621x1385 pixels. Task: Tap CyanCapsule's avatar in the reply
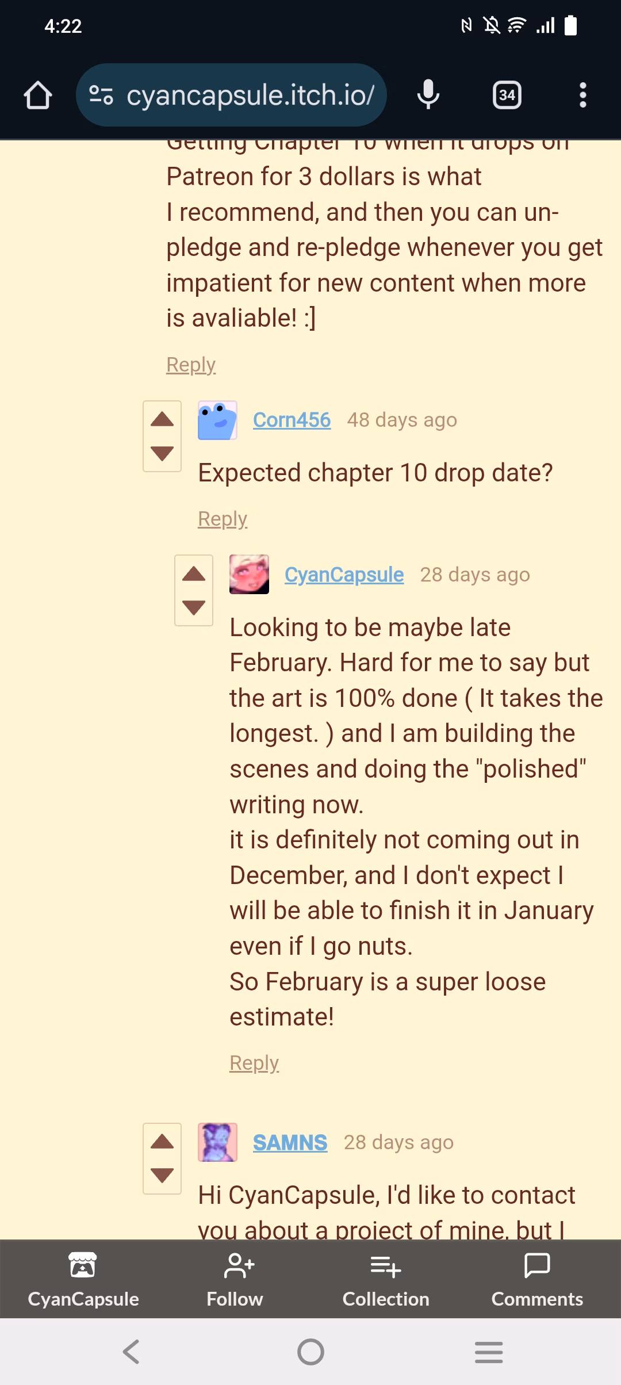[249, 574]
